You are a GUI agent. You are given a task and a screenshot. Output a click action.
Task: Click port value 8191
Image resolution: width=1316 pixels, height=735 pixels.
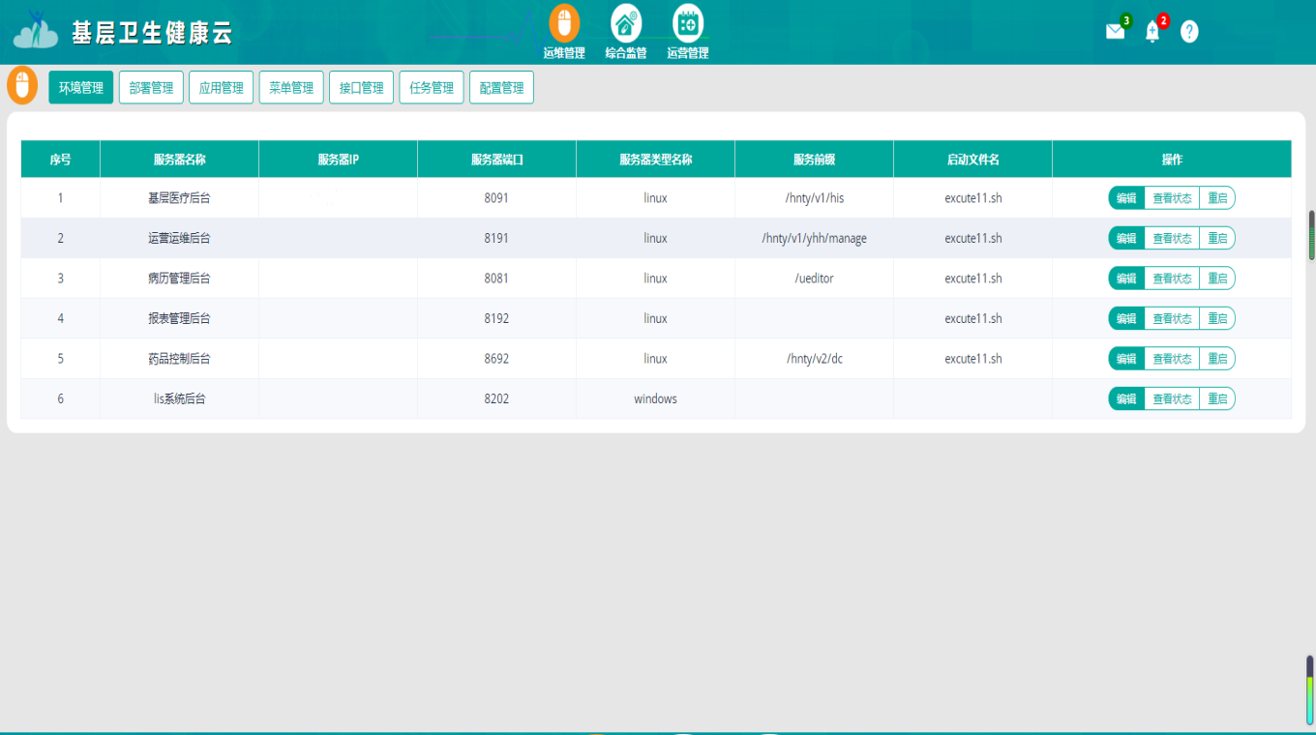[496, 238]
